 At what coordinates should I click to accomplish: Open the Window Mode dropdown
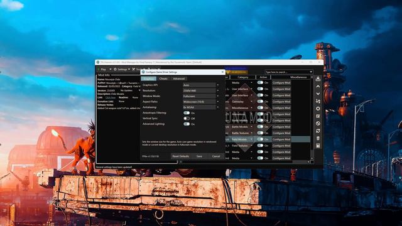tap(201, 96)
